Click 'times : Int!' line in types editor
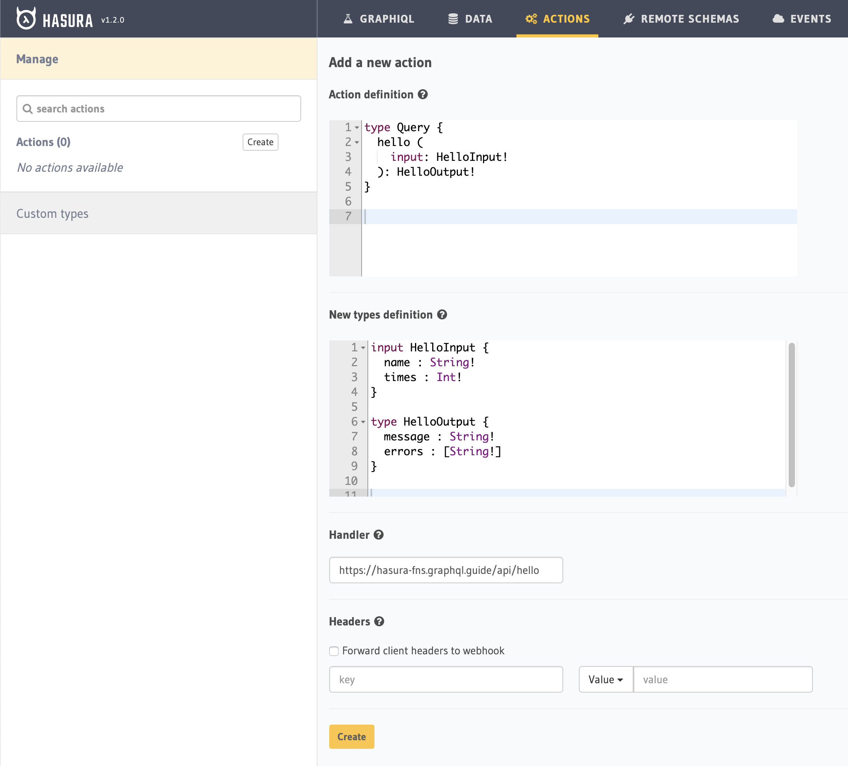The height and width of the screenshot is (766, 848). pyautogui.click(x=423, y=377)
